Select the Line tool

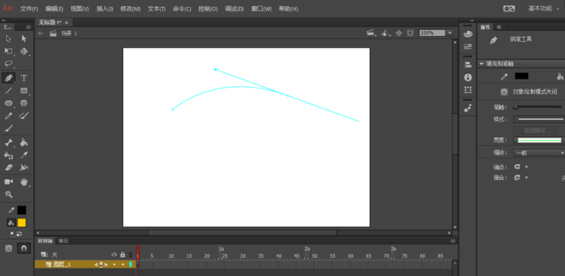coord(9,91)
